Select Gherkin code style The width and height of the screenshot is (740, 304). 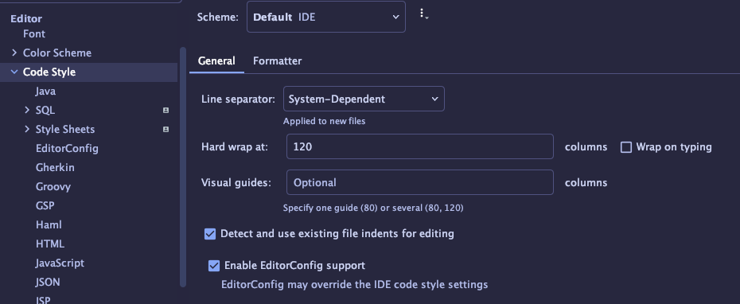click(55, 168)
